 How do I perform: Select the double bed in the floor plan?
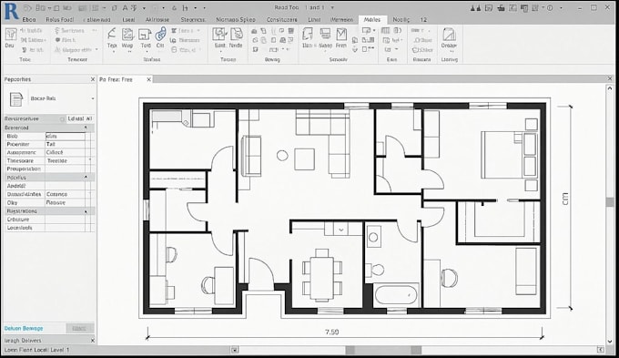(509, 155)
